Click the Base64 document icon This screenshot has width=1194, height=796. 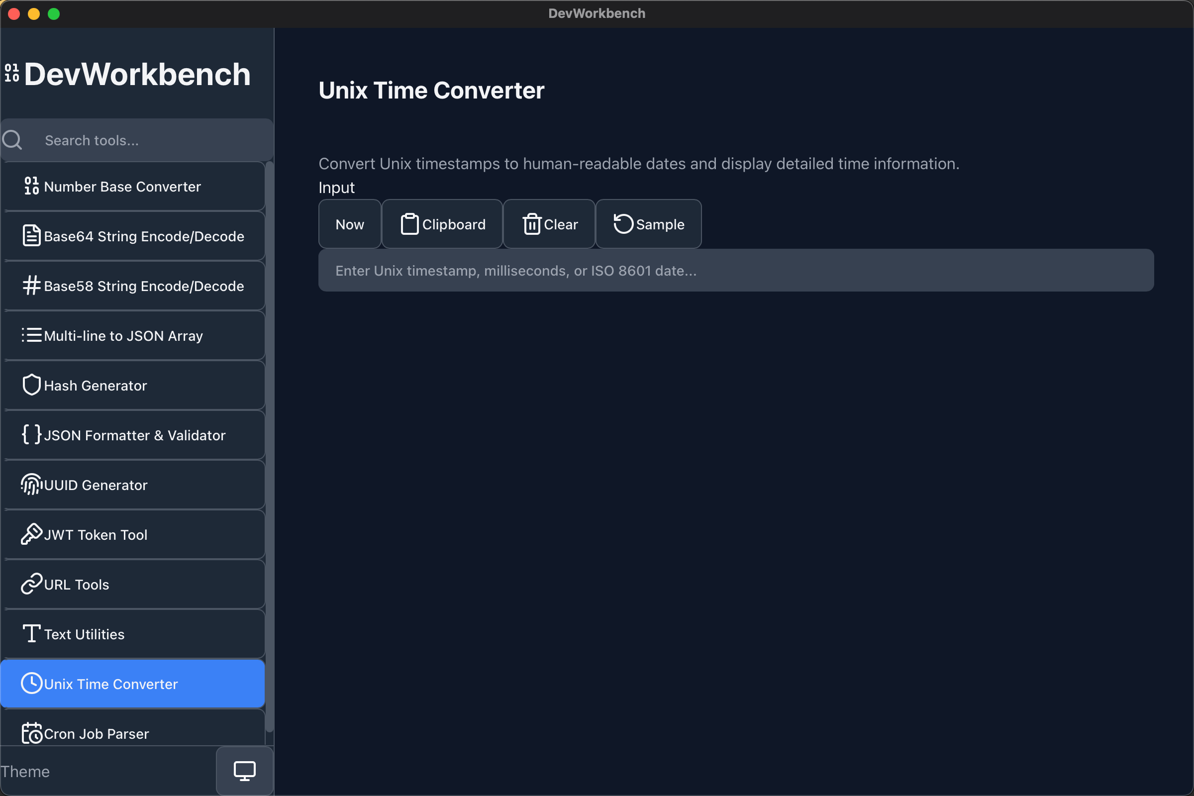point(31,236)
